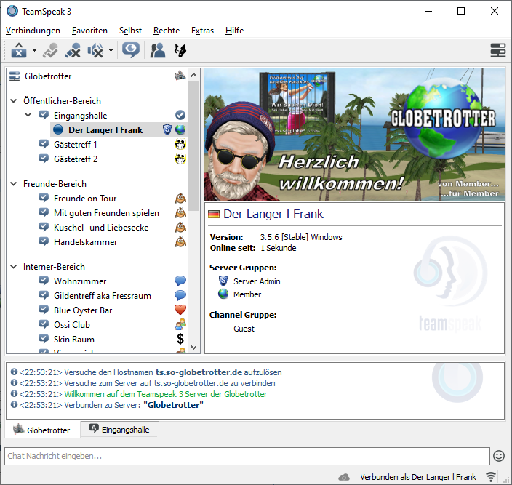The image size is (512, 485).
Task: Select user Der Langer I Frank in tree
Action: (105, 130)
